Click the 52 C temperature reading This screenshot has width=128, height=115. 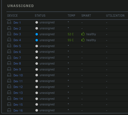tap(71, 34)
